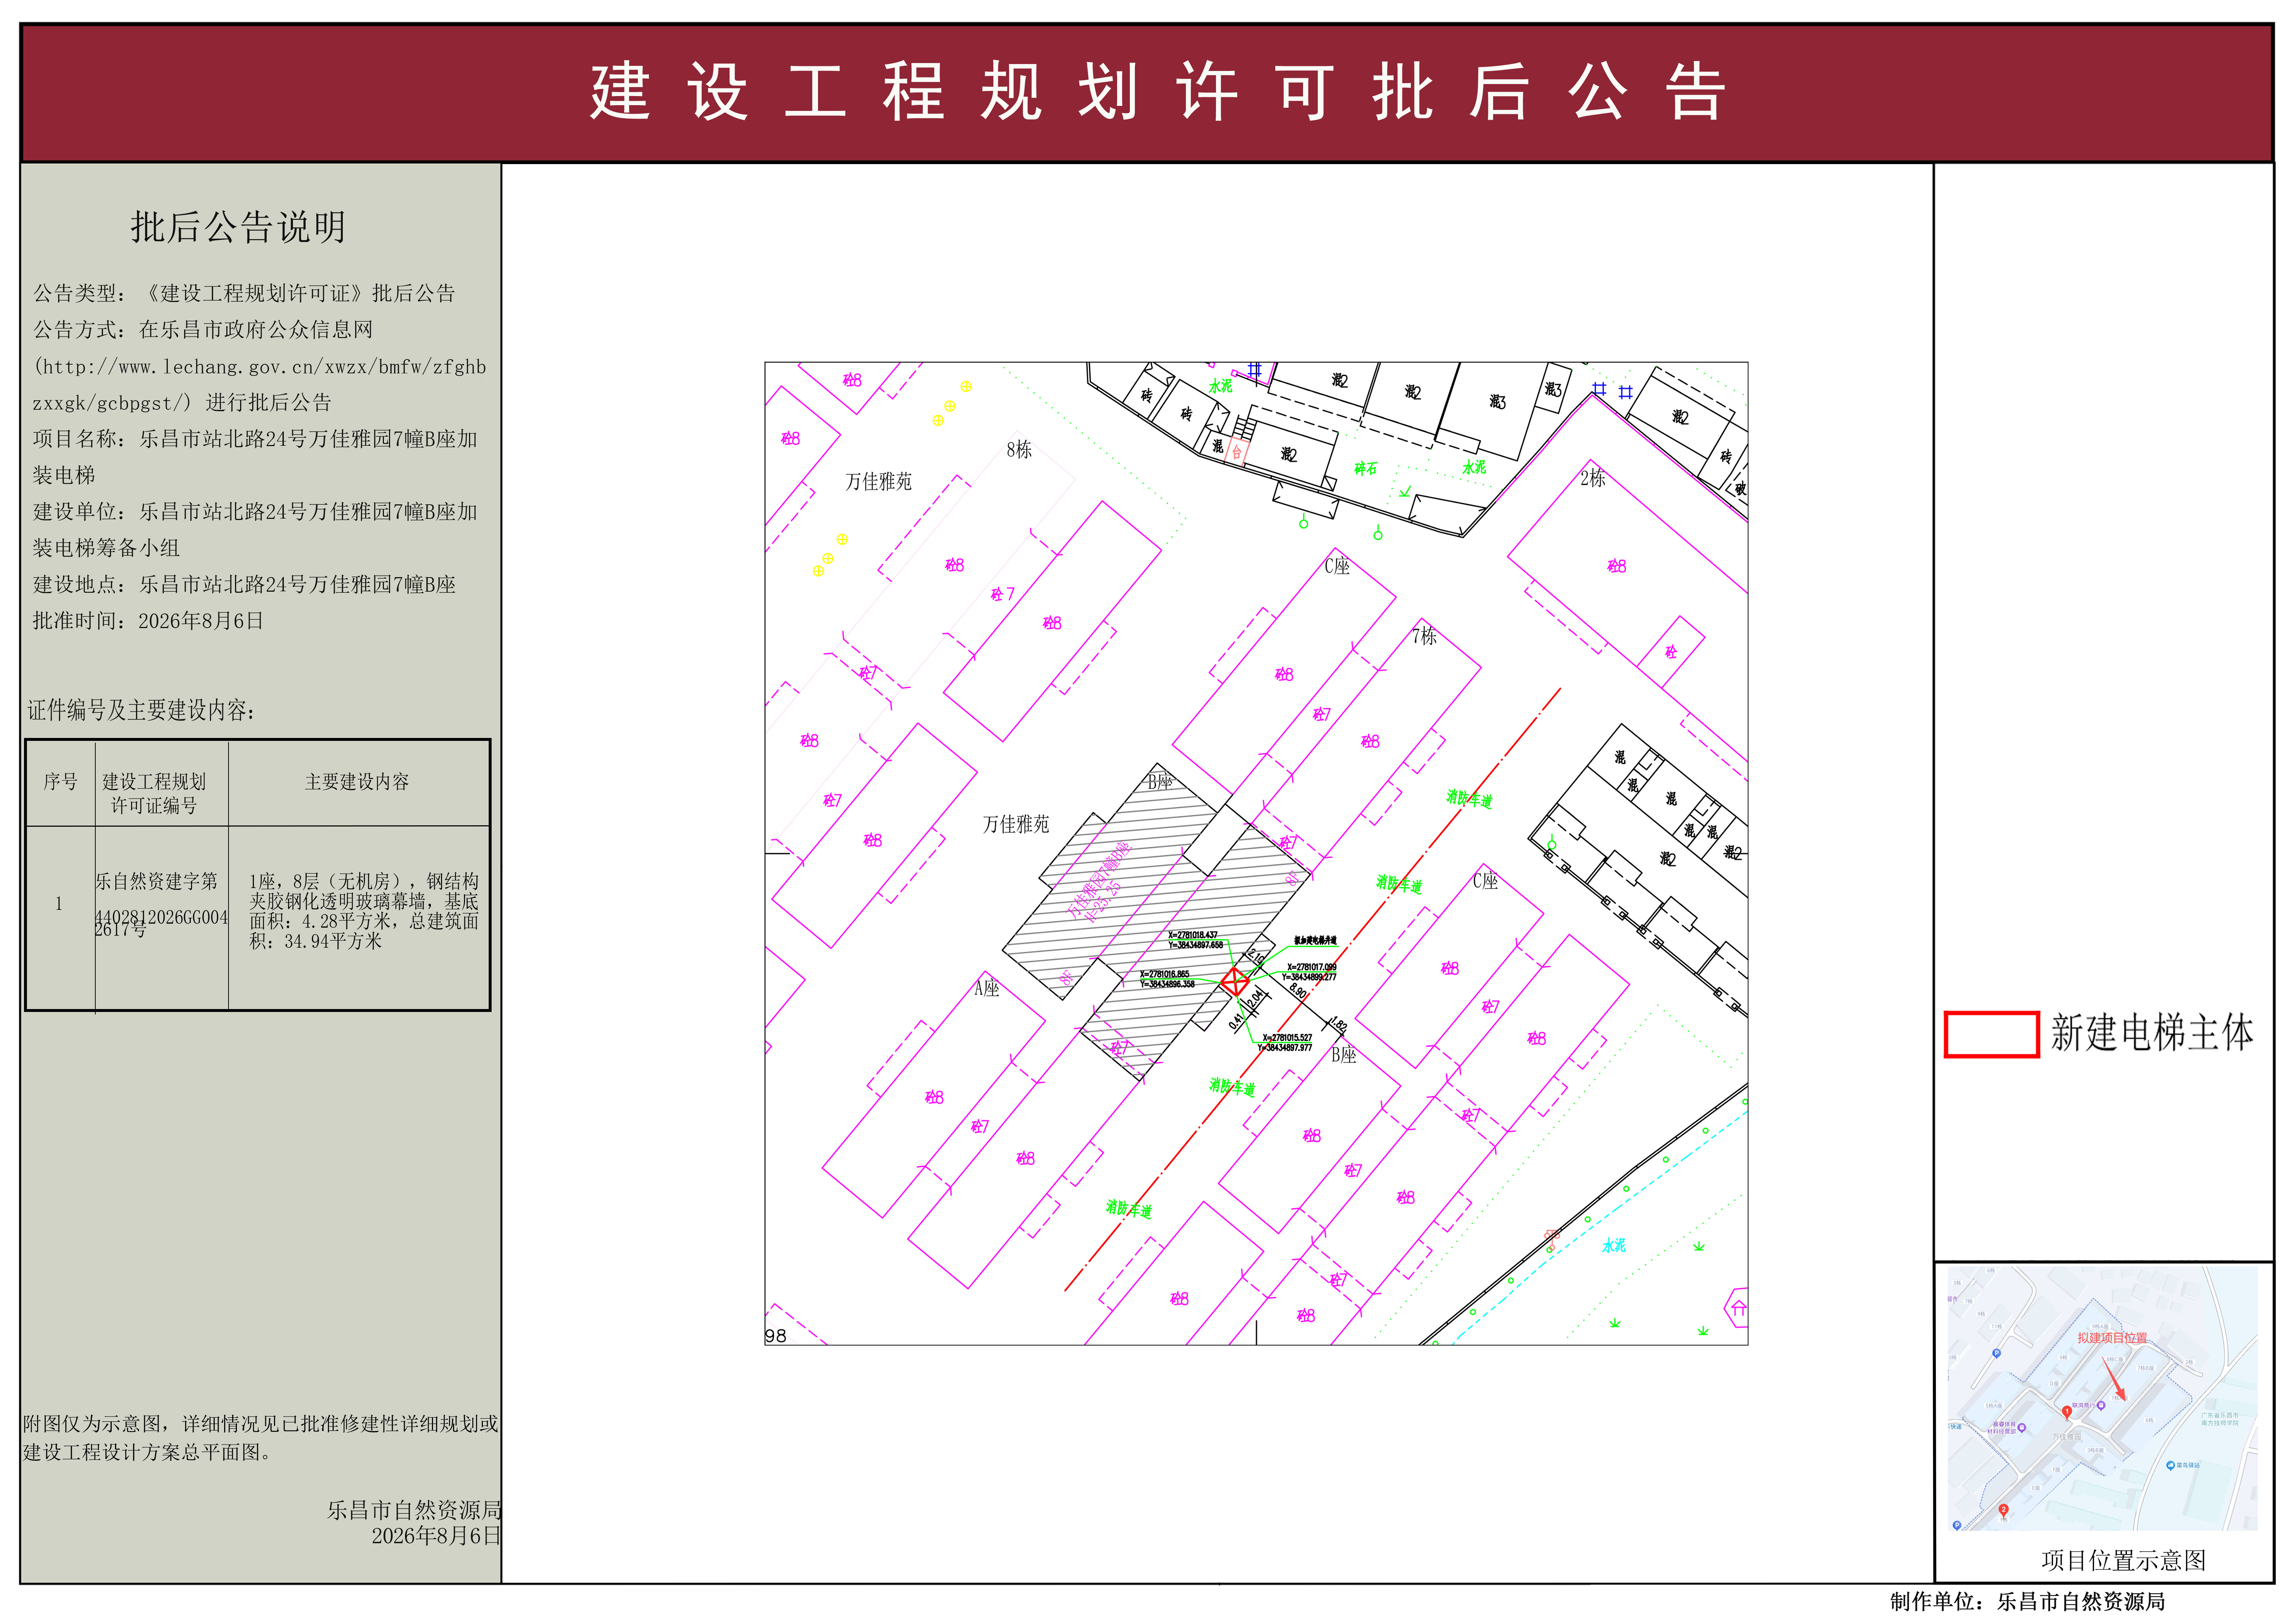The height and width of the screenshot is (1624, 2295).
Task: Click the 万佳雅园 label in the location map
Action: (x=2067, y=1437)
